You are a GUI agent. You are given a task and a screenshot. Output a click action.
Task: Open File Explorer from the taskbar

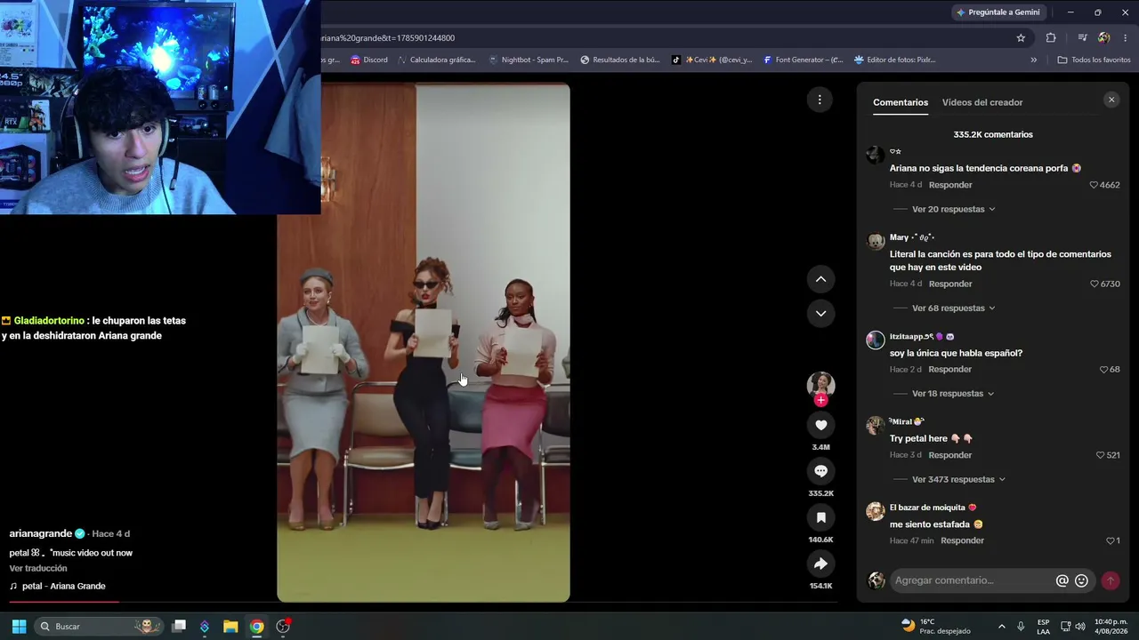[x=230, y=627]
